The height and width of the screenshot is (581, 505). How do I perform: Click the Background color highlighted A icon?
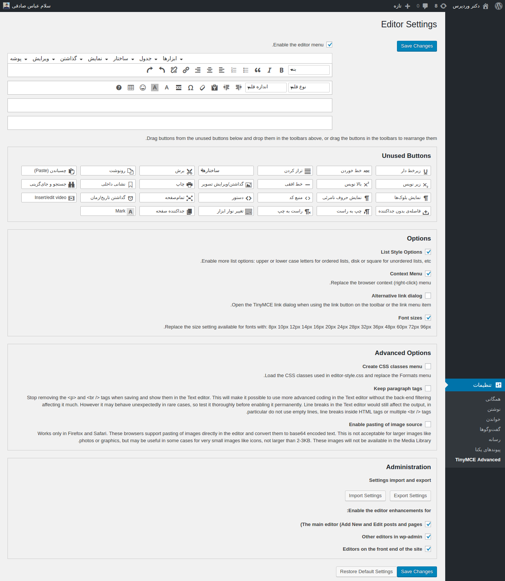pyautogui.click(x=155, y=88)
